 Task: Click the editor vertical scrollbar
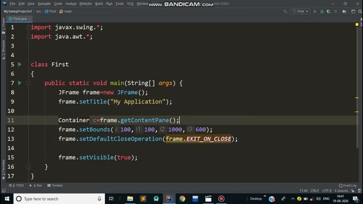pos(358,86)
